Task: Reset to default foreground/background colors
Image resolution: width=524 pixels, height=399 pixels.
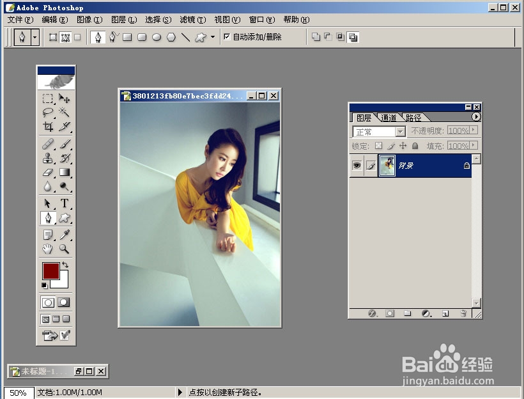Action: [x=44, y=285]
